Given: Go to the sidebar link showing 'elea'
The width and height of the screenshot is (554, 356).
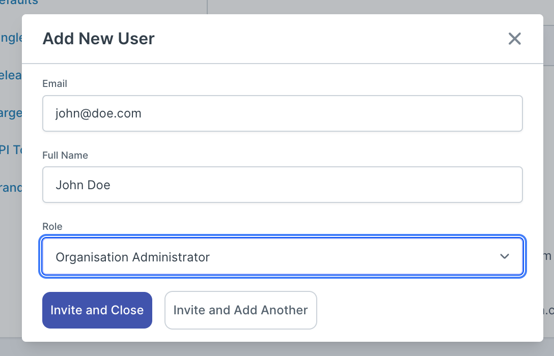Looking at the screenshot, I should tap(11, 75).
